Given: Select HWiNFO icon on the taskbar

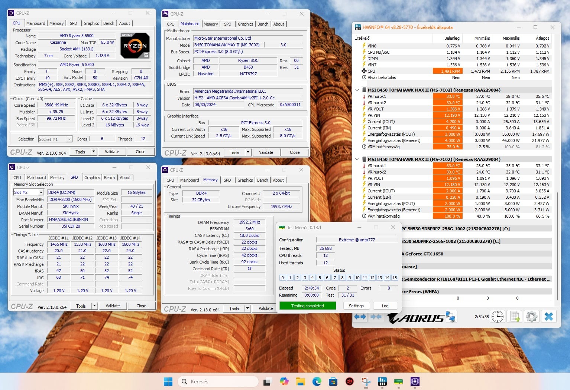Looking at the screenshot, I should point(382,381).
